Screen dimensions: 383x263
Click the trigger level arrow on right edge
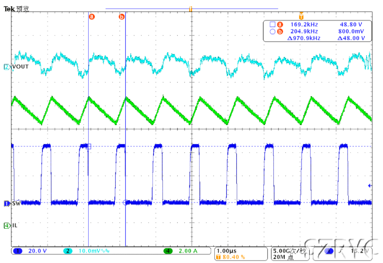[370, 185]
